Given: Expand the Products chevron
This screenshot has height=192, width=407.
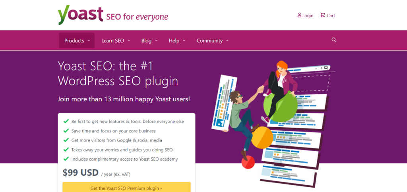Looking at the screenshot, I should pyautogui.click(x=89, y=41).
